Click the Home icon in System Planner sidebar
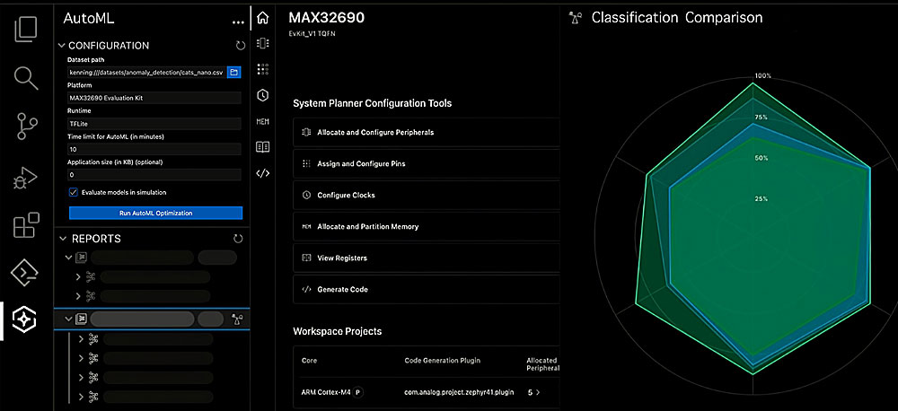This screenshot has height=411, width=898. (x=262, y=18)
